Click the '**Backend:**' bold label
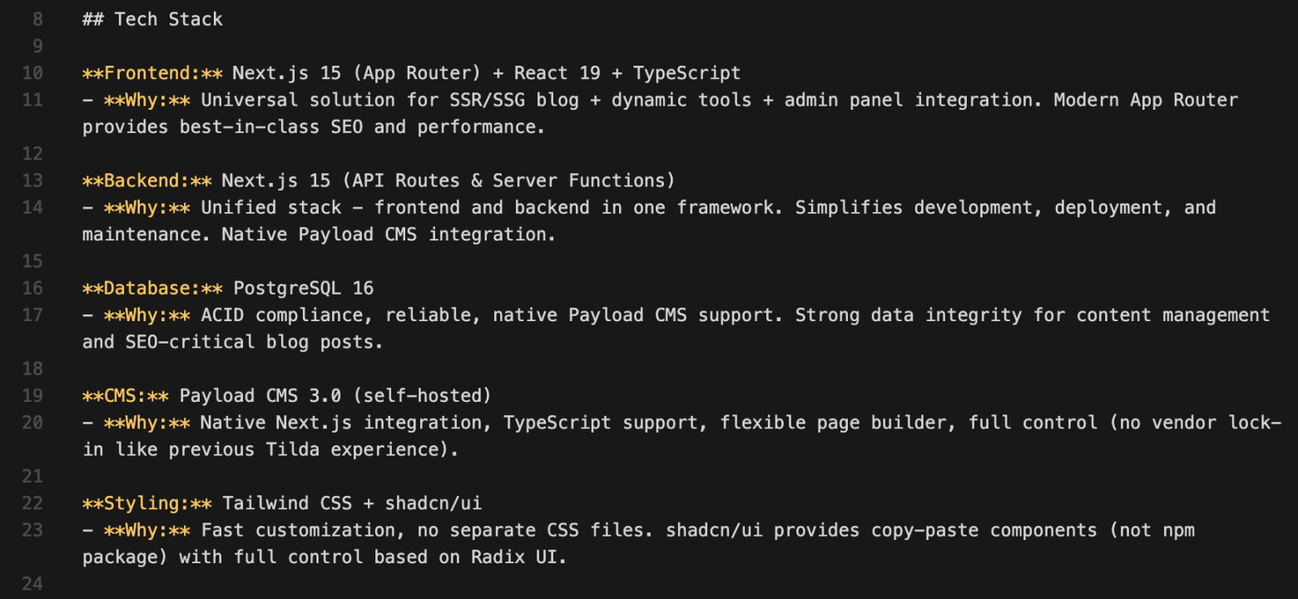The width and height of the screenshot is (1298, 599). tap(147, 181)
